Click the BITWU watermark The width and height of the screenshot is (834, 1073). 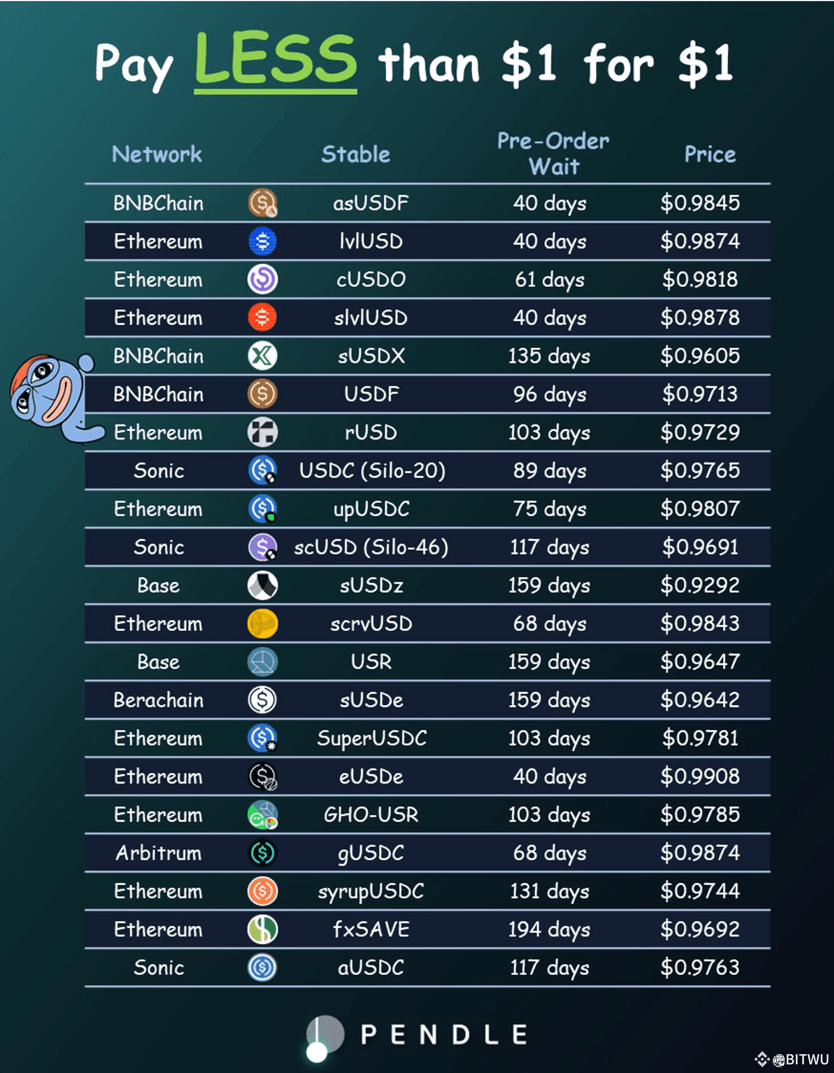coord(793,1059)
